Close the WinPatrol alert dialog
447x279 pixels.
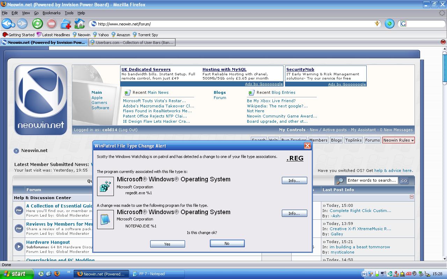(x=307, y=146)
